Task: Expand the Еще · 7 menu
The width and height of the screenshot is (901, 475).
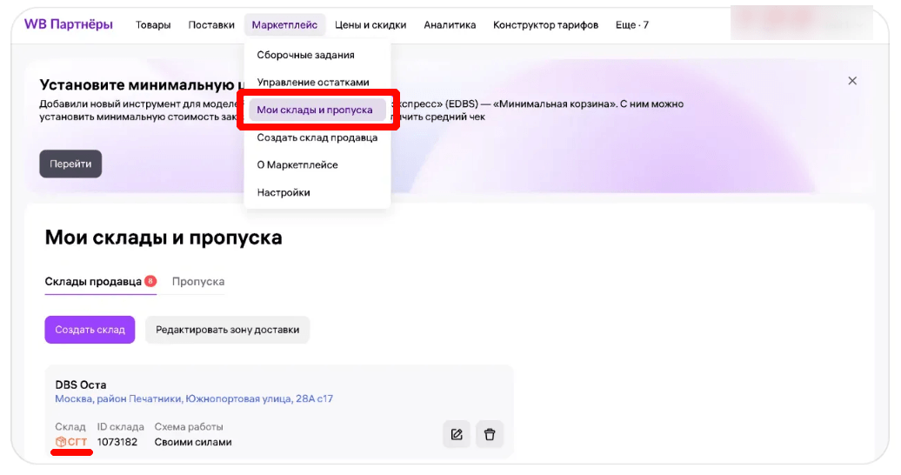Action: tap(631, 25)
